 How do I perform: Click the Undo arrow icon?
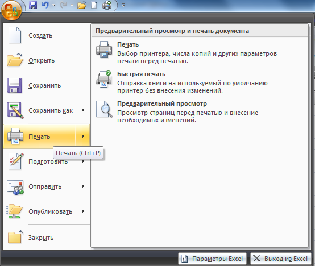point(45,5)
